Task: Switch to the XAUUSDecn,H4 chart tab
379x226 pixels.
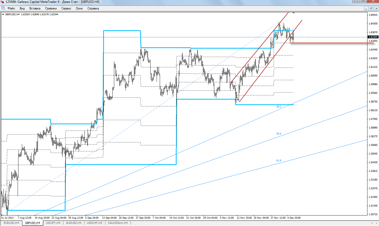Action: click(x=118, y=223)
